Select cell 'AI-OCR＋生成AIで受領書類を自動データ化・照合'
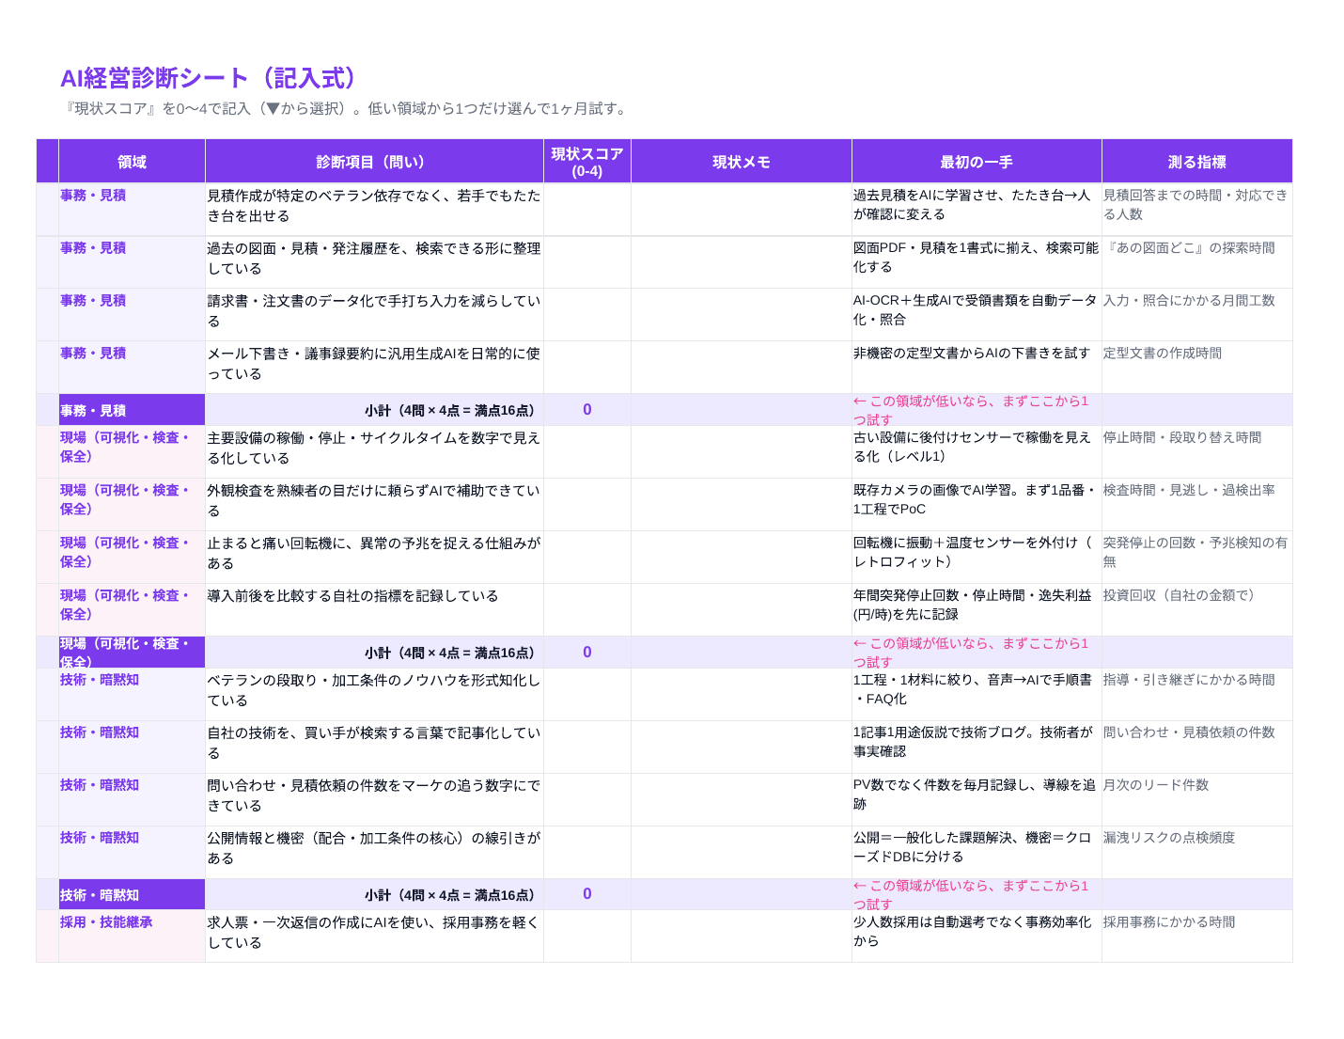 click(977, 314)
